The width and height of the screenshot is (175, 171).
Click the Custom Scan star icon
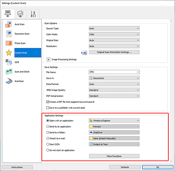click(x=9, y=53)
